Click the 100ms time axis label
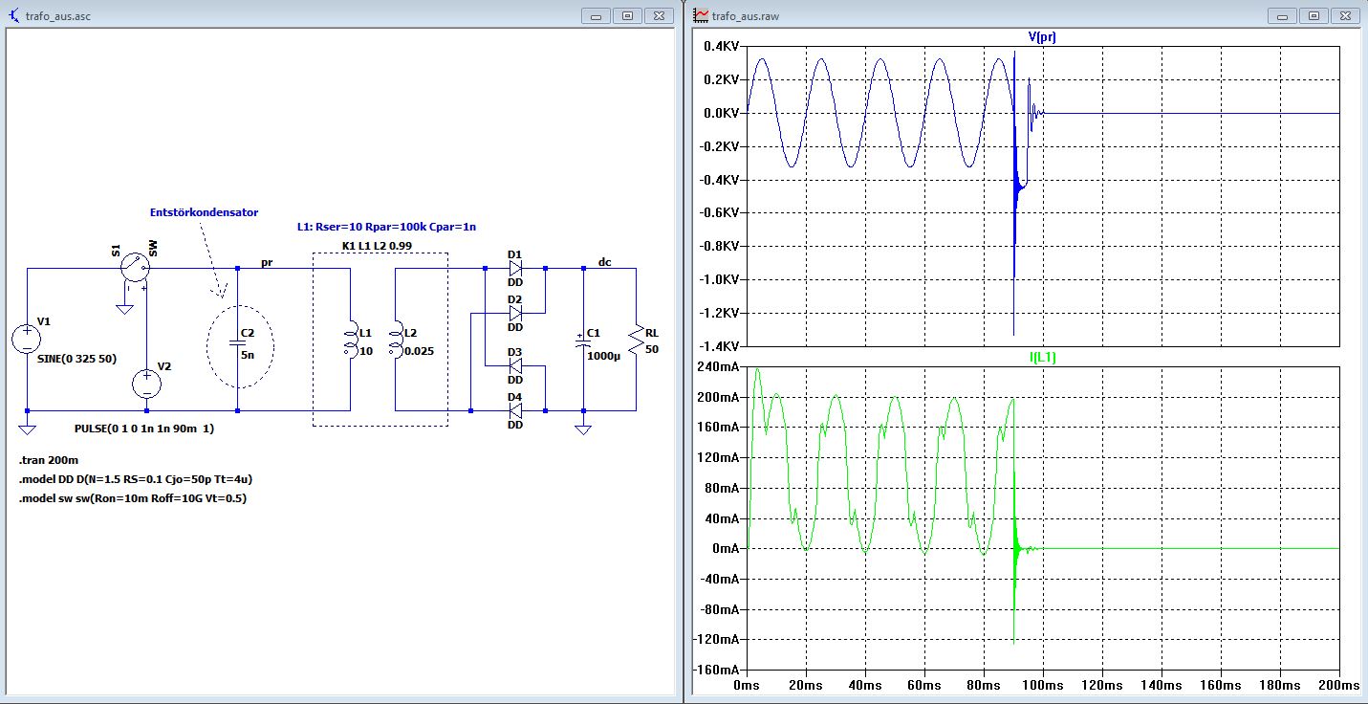This screenshot has height=704, width=1368. pos(1044,686)
